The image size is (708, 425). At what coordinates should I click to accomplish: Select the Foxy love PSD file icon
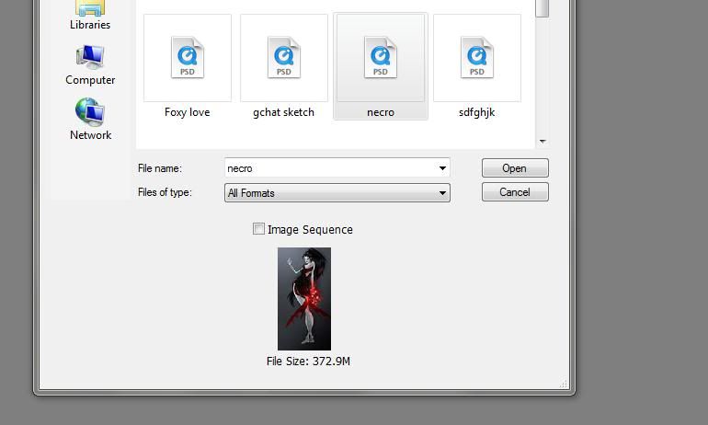[x=188, y=57]
